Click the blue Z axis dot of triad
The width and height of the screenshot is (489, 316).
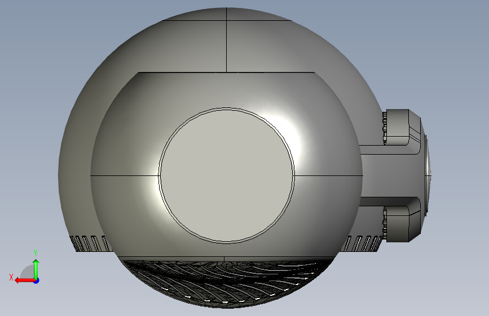(37, 281)
